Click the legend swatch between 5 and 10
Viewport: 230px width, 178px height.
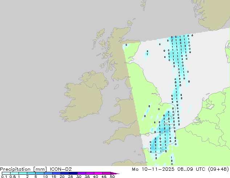coord(40,173)
